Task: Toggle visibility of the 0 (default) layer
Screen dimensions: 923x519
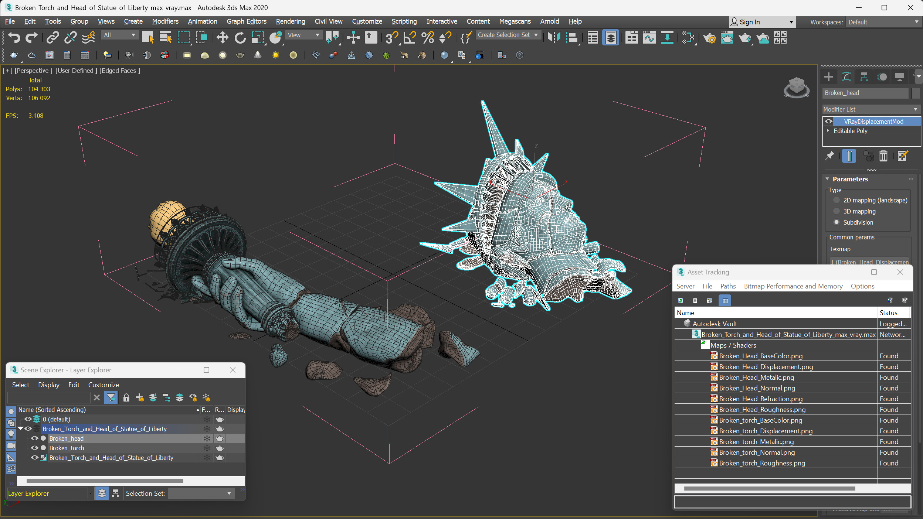Action: coord(28,419)
